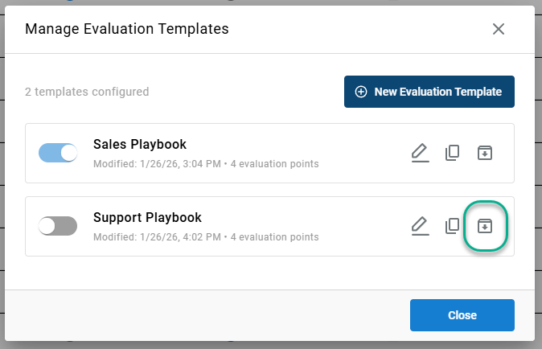Viewport: 542px width, 349px height.
Task: Click Sales Playbook's modified date text
Action: (x=157, y=164)
